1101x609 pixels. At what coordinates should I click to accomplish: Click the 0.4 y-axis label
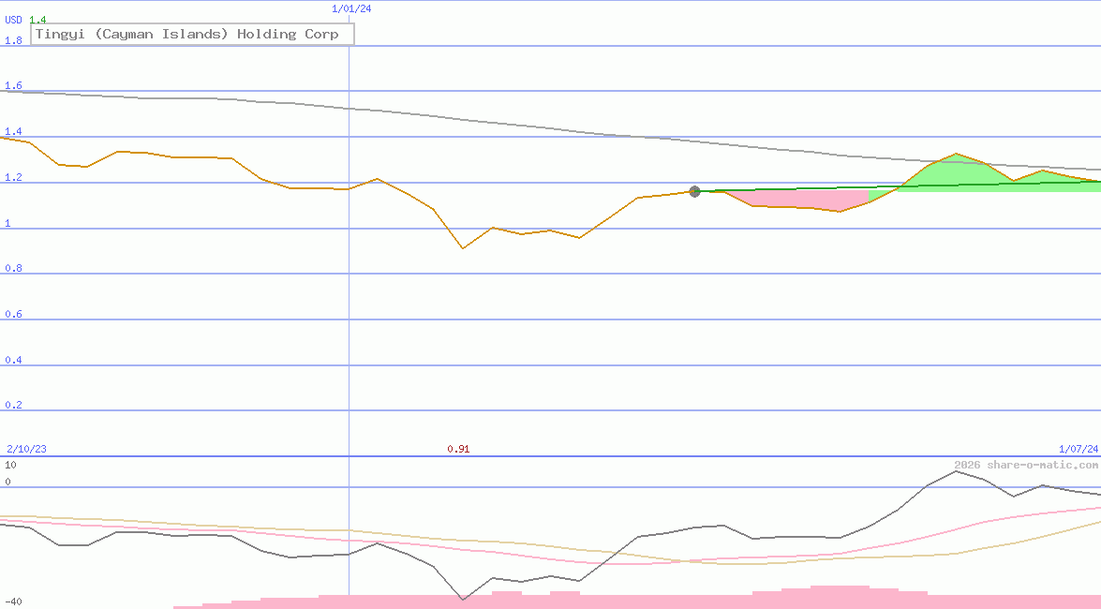(x=13, y=360)
